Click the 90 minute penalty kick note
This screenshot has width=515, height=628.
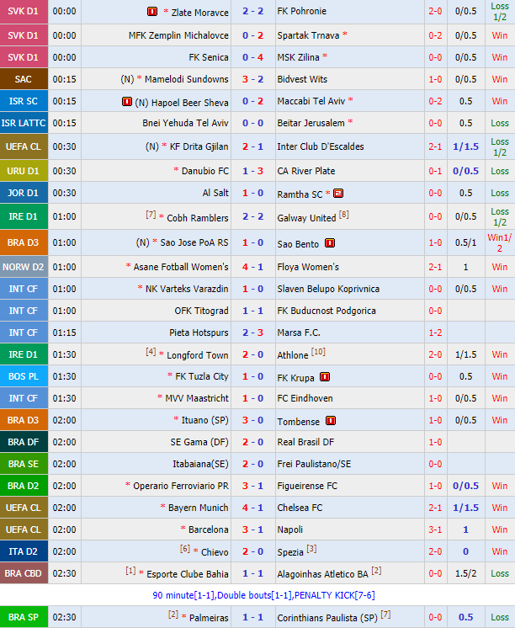click(x=264, y=595)
